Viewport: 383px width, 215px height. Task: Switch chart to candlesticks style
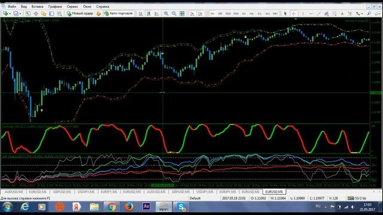coord(148,14)
